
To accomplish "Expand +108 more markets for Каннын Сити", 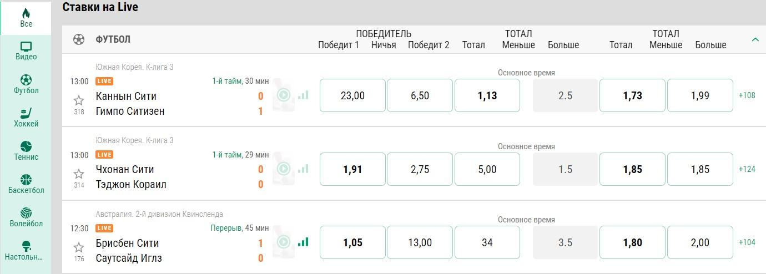I will click(x=747, y=95).
